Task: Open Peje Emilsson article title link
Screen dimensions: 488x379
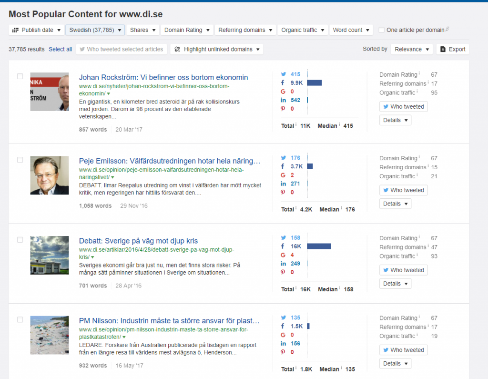Action: [x=170, y=161]
